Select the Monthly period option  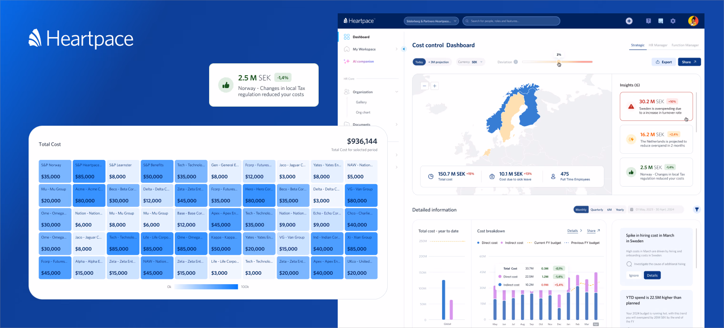581,209
